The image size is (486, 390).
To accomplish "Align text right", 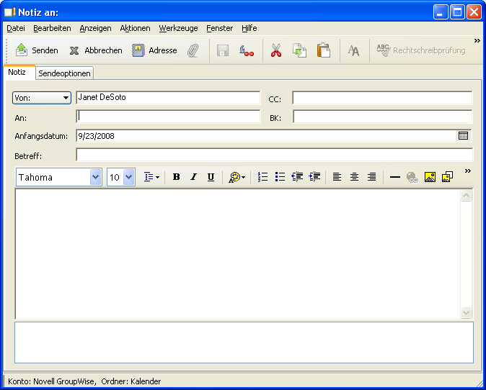I will pyautogui.click(x=371, y=177).
